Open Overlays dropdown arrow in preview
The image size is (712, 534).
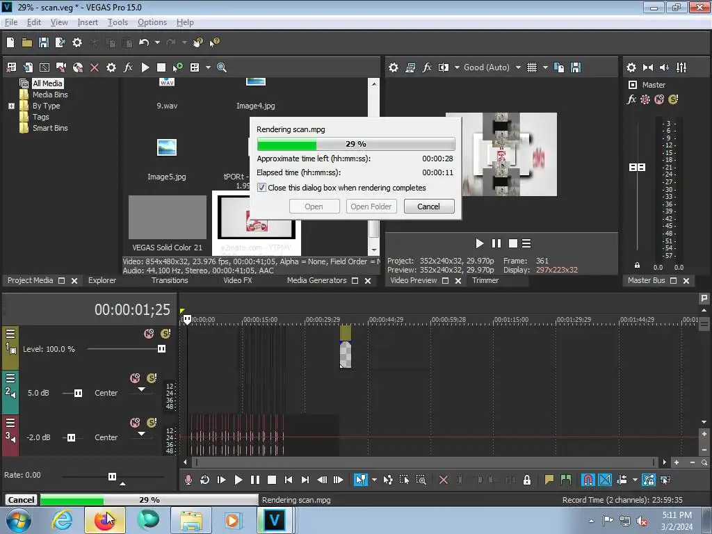tap(545, 67)
